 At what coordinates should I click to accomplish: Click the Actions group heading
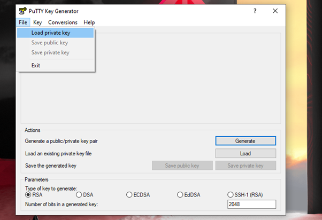[33, 130]
